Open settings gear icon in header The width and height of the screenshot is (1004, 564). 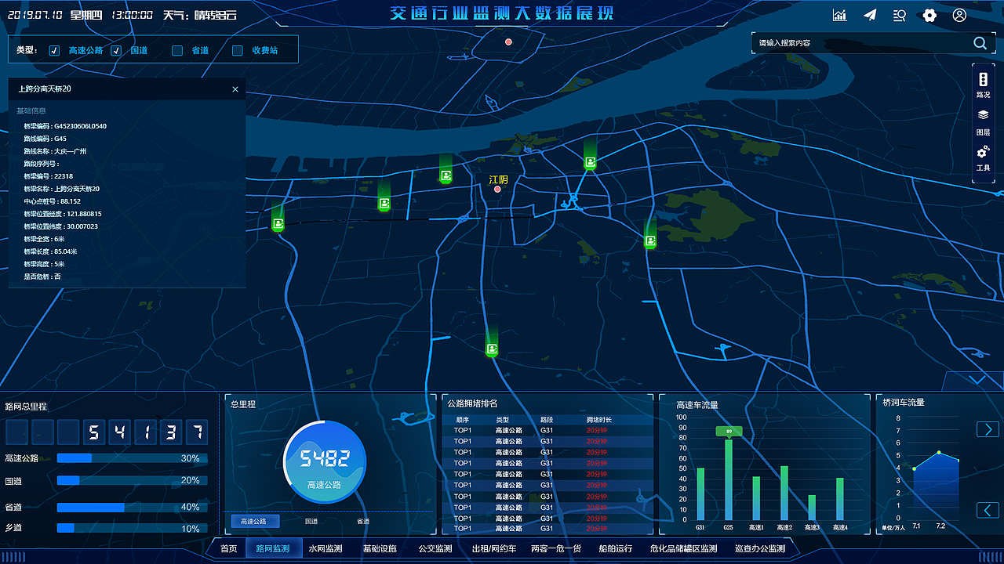(x=929, y=15)
